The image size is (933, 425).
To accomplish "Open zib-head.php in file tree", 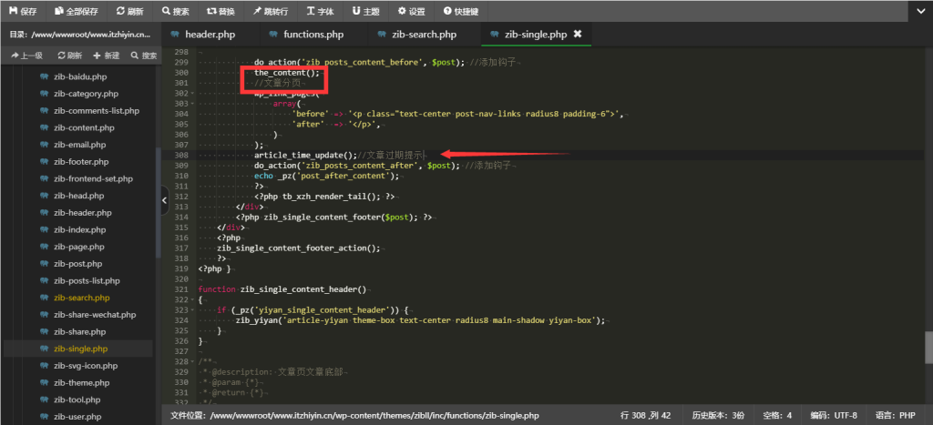I will tap(78, 196).
